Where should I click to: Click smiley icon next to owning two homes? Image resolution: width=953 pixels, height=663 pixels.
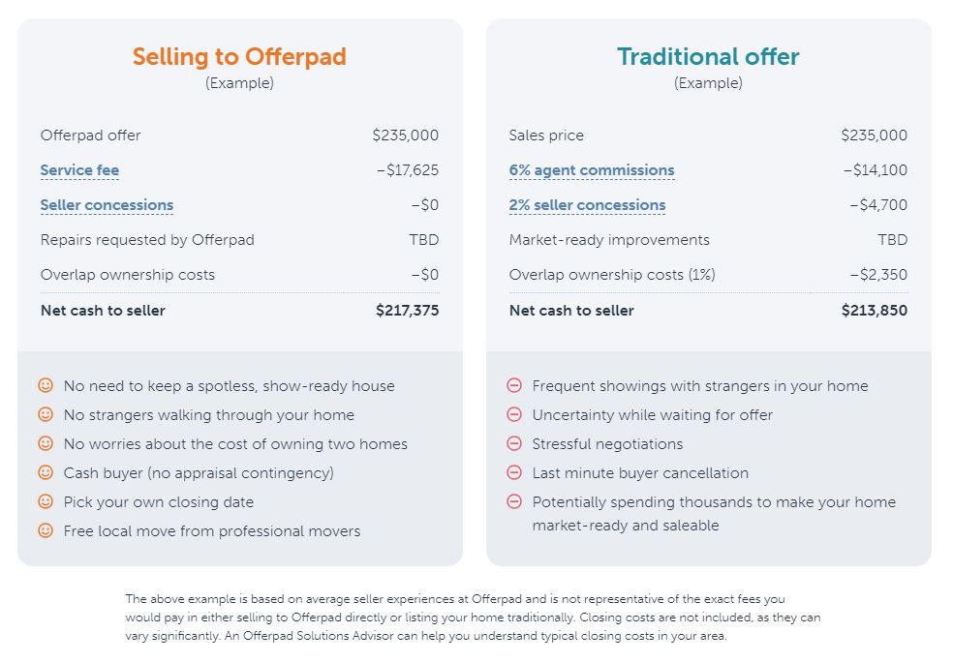pyautogui.click(x=46, y=443)
